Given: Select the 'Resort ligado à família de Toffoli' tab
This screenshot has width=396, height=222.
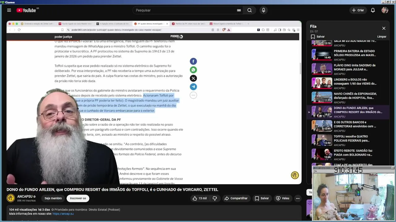Looking at the screenshot, I should coord(226,24).
